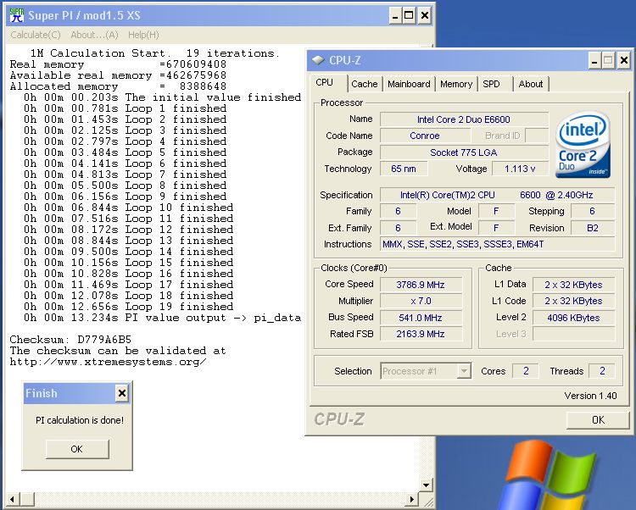This screenshot has height=510, width=636.
Task: Click the 'Real memory =670609408' line
Action: click(x=118, y=64)
